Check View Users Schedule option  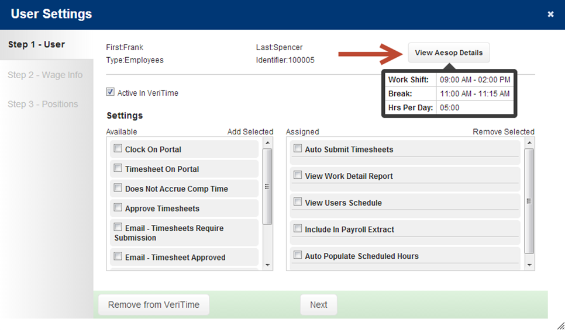[x=298, y=202]
